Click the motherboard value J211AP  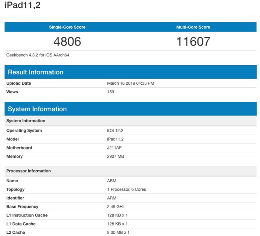114,148
